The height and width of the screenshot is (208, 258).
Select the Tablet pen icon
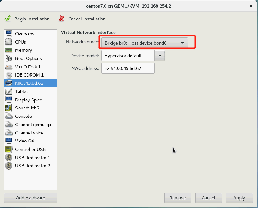point(9,91)
